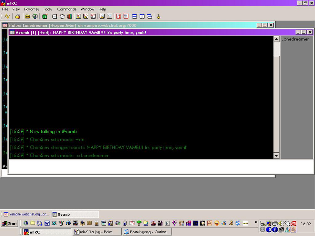The image size is (315, 236).
Task: Click the volume speaker tray icon
Action: pyautogui.click(x=281, y=223)
